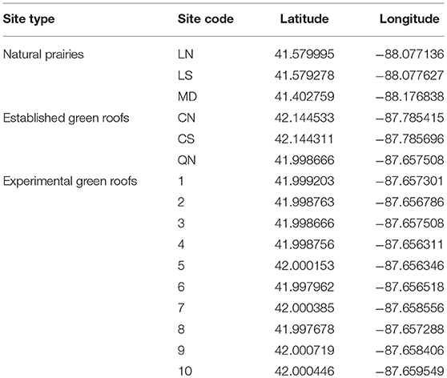
Task: Click longitude value –87.658556
Action: 409,308
